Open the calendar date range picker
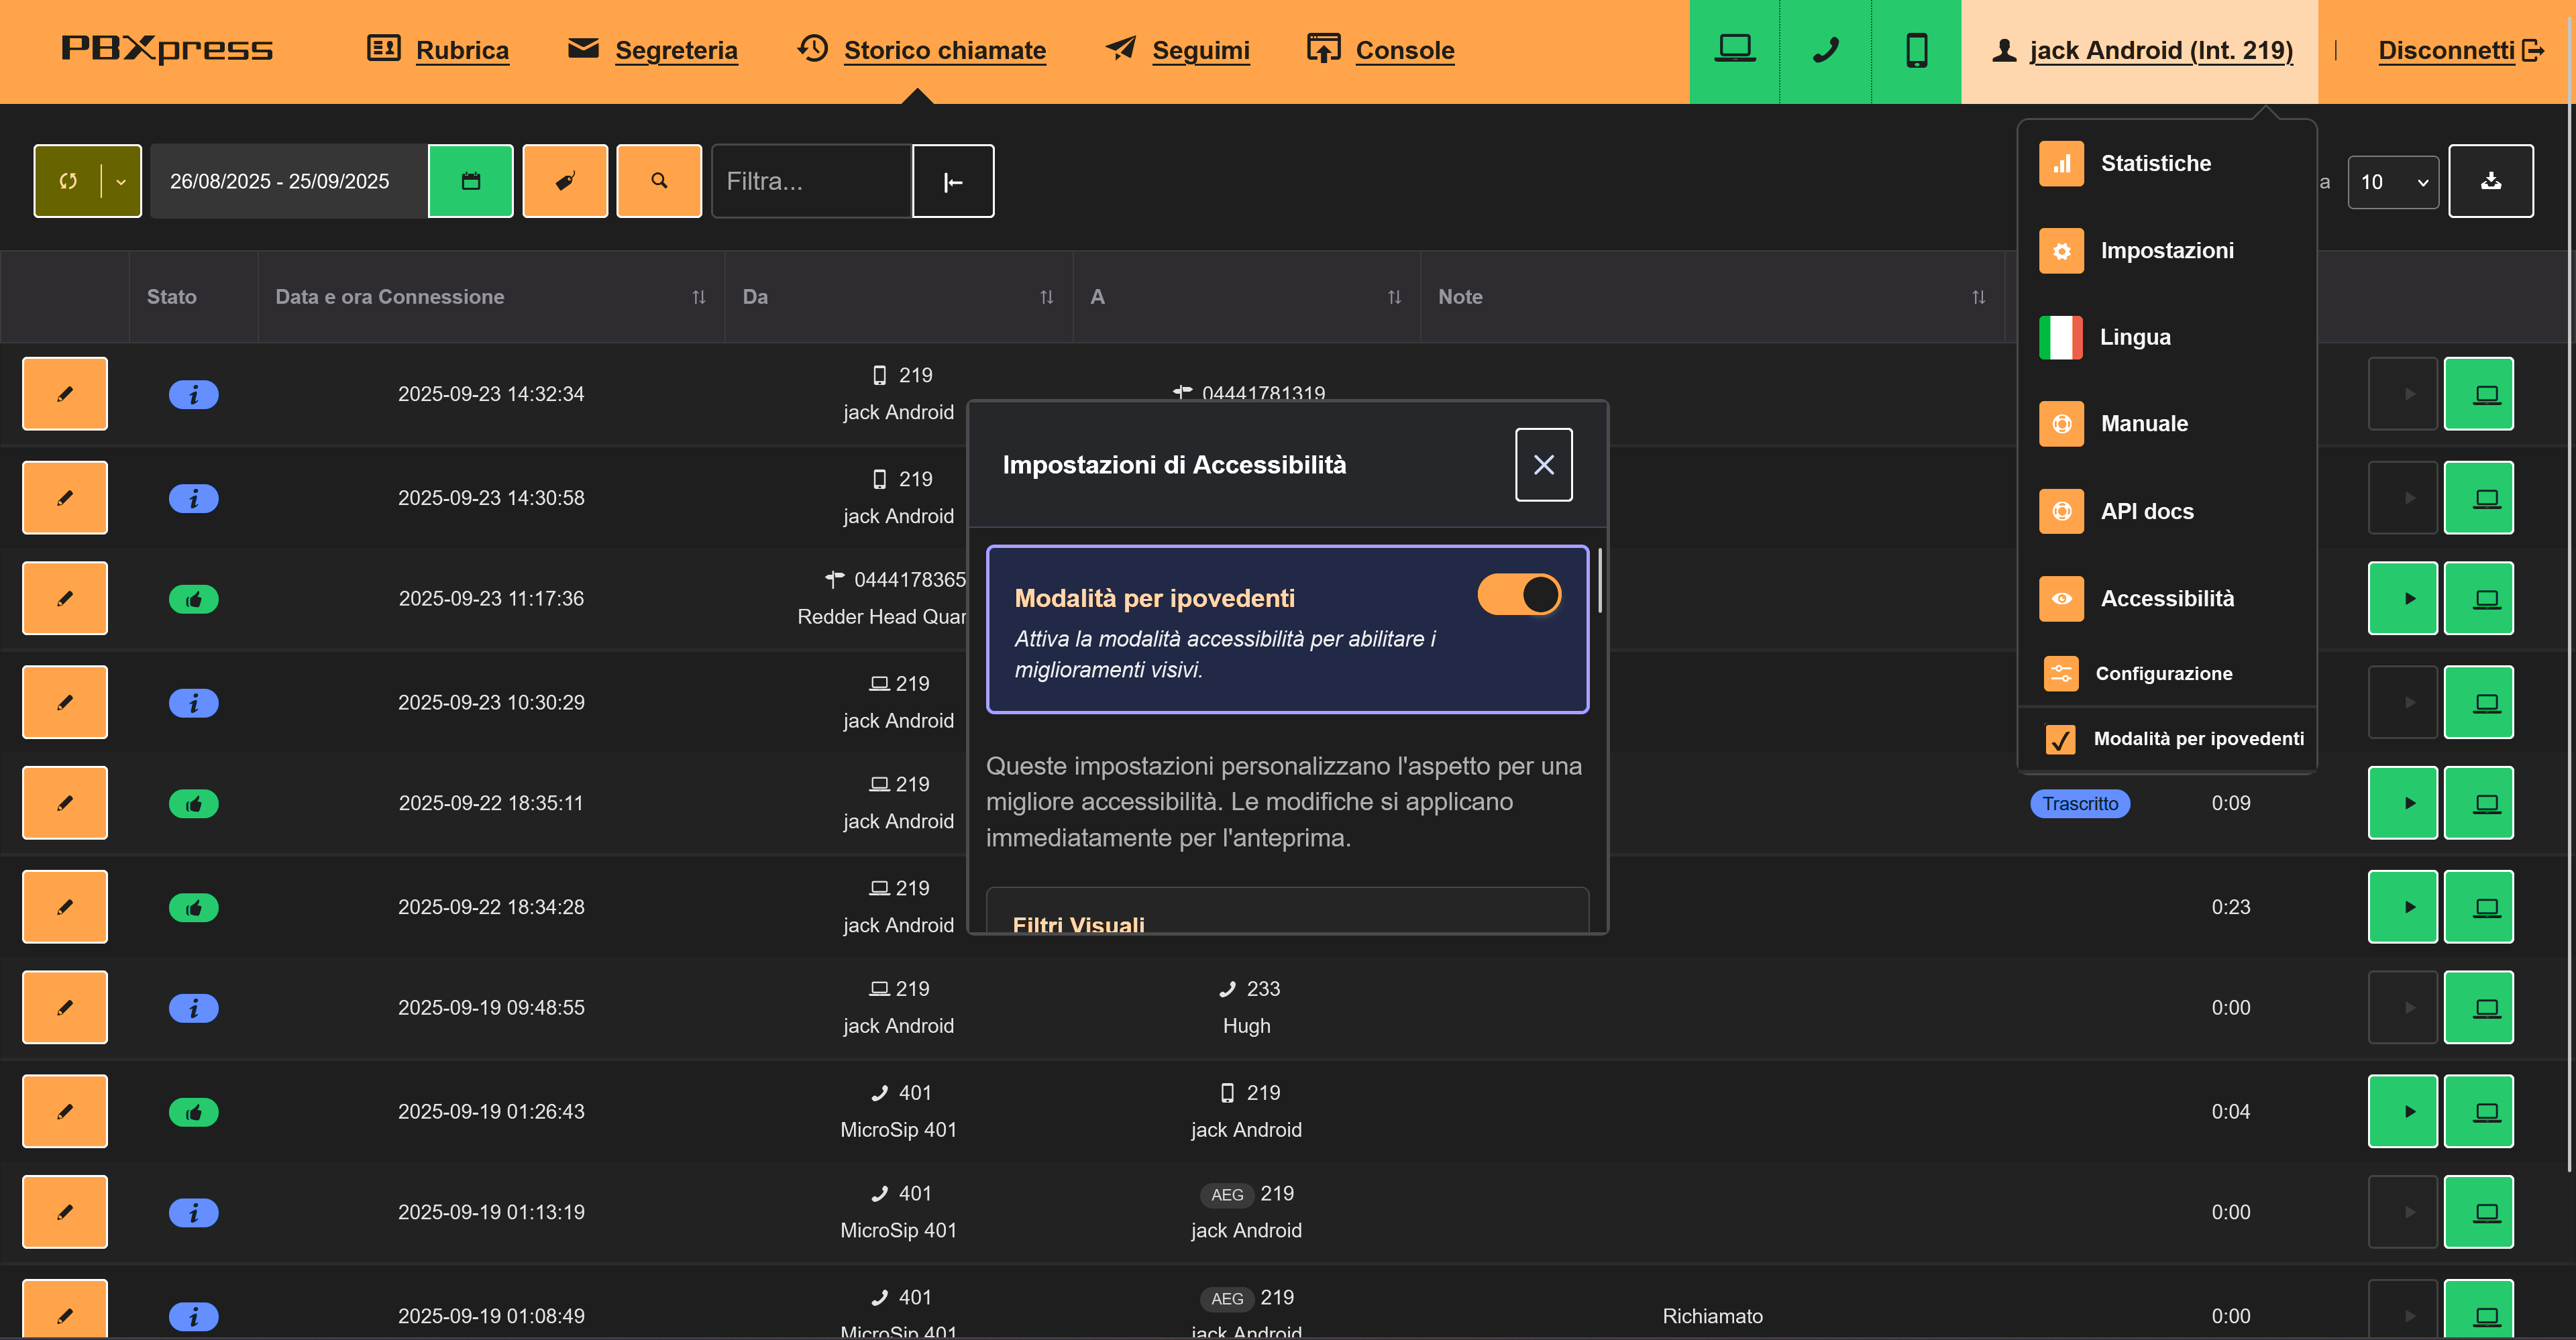Image resolution: width=2576 pixels, height=1340 pixels. click(x=470, y=181)
